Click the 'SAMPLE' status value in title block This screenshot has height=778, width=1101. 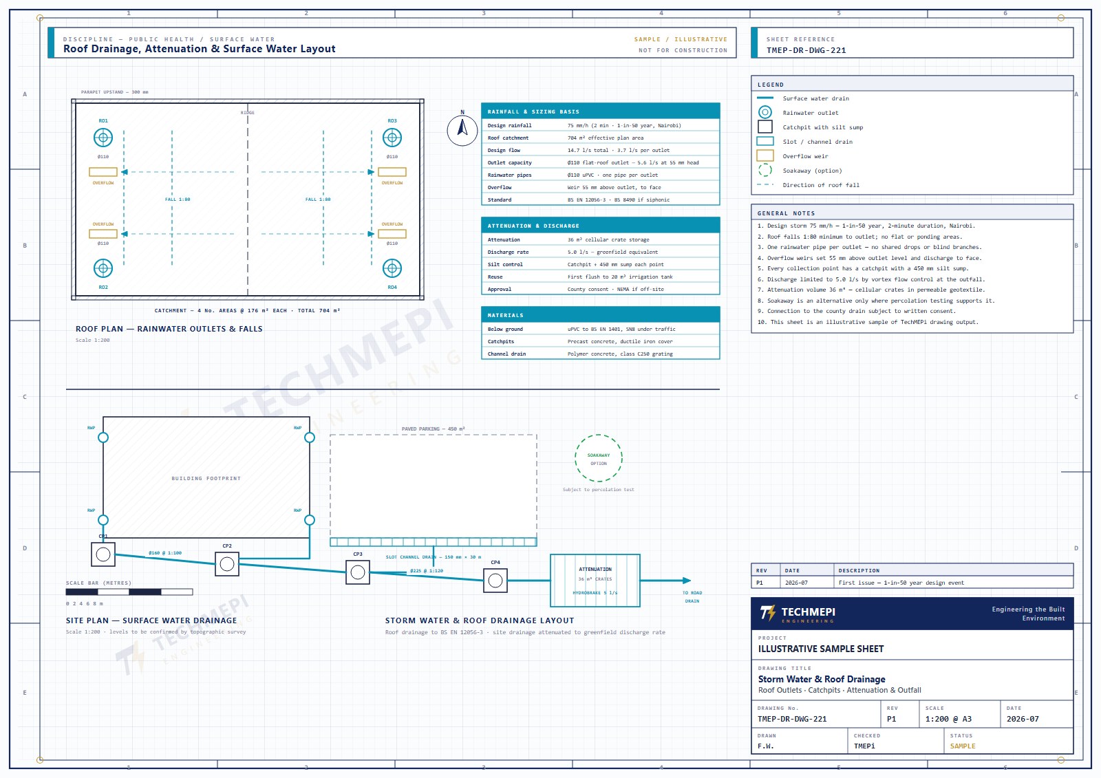pyautogui.click(x=963, y=746)
